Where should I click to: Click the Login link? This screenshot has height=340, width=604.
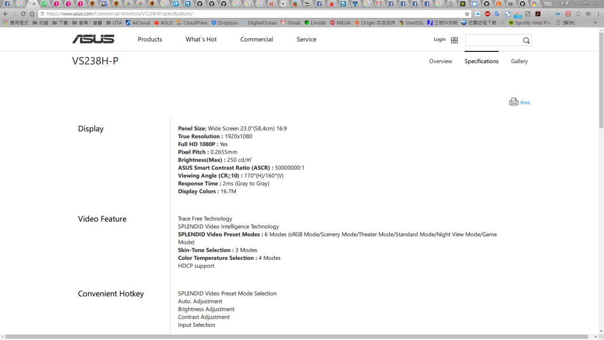pyautogui.click(x=439, y=40)
